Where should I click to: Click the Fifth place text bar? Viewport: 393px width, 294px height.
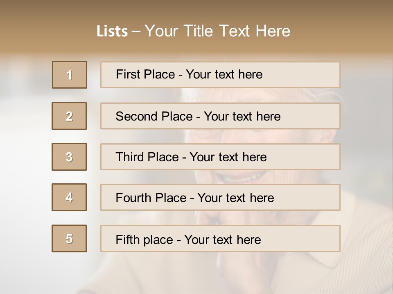(220, 239)
